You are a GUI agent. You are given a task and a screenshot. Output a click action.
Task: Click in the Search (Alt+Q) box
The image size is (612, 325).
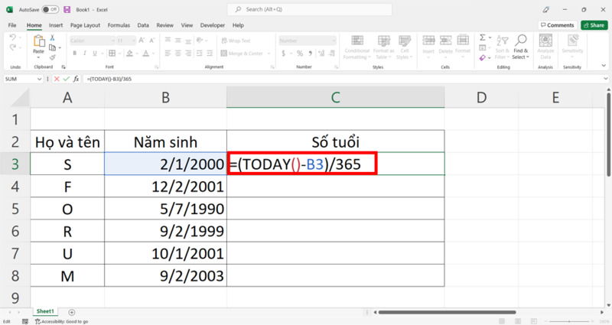[x=310, y=9]
